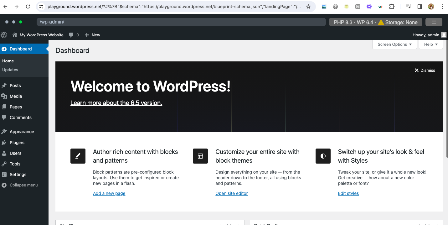Click the Posts pushpin icon
This screenshot has height=225, width=448.
[4, 86]
